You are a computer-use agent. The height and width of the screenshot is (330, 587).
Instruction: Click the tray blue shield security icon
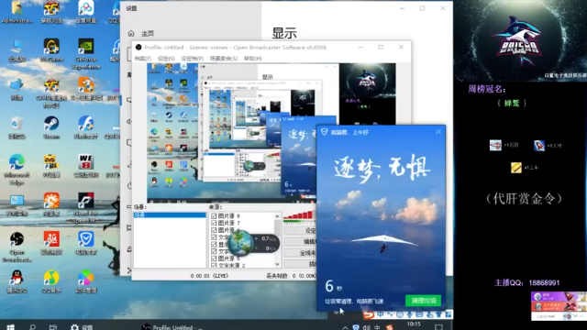356,327
